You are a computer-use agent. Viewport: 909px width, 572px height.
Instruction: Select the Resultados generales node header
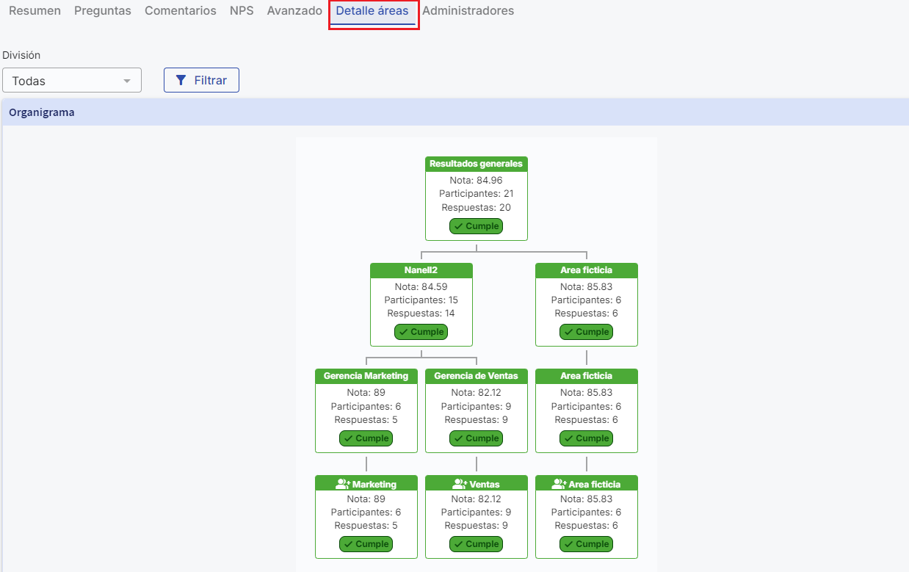(476, 164)
